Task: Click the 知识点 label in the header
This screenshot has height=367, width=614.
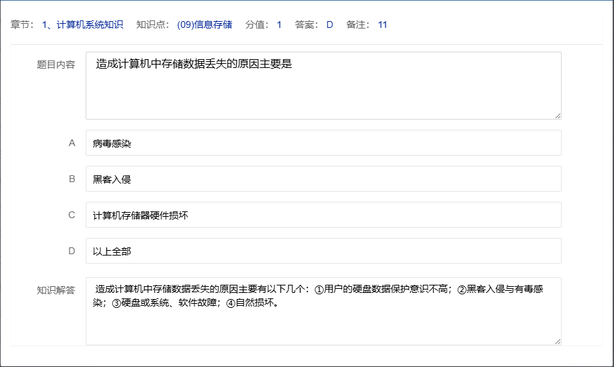Action: (153, 25)
